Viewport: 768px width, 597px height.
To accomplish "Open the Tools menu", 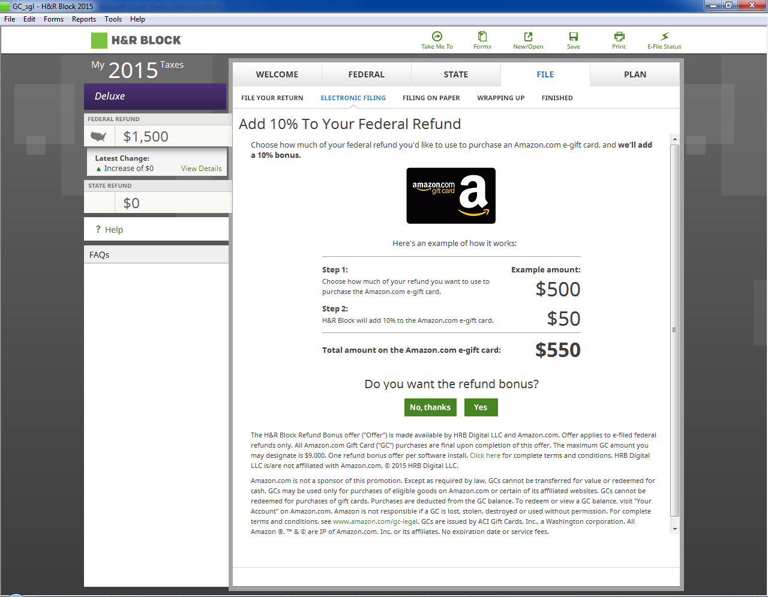I will pyautogui.click(x=113, y=19).
